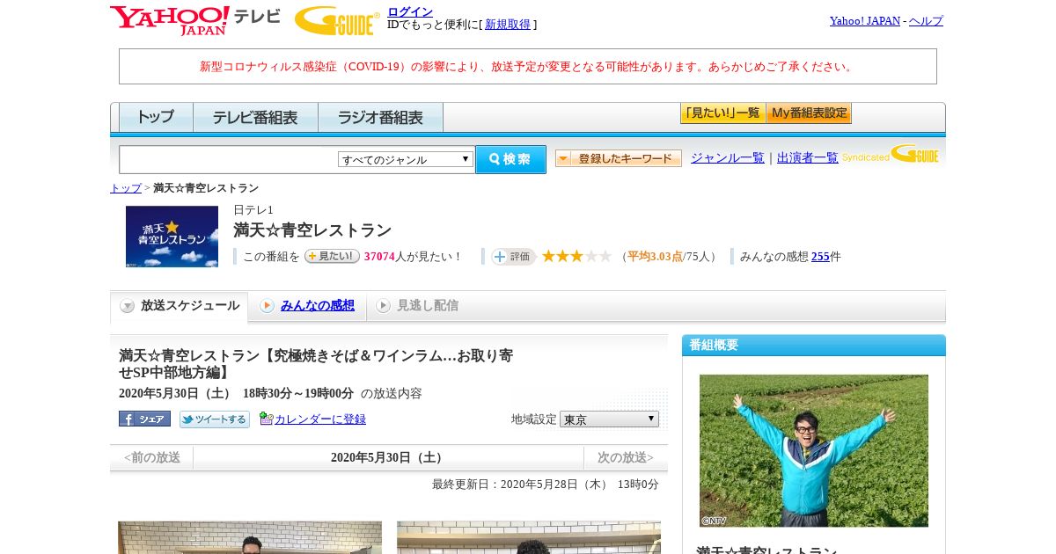Screen dimensions: 1056x554
Task: Select the トップ navigation tab
Action: point(156,117)
